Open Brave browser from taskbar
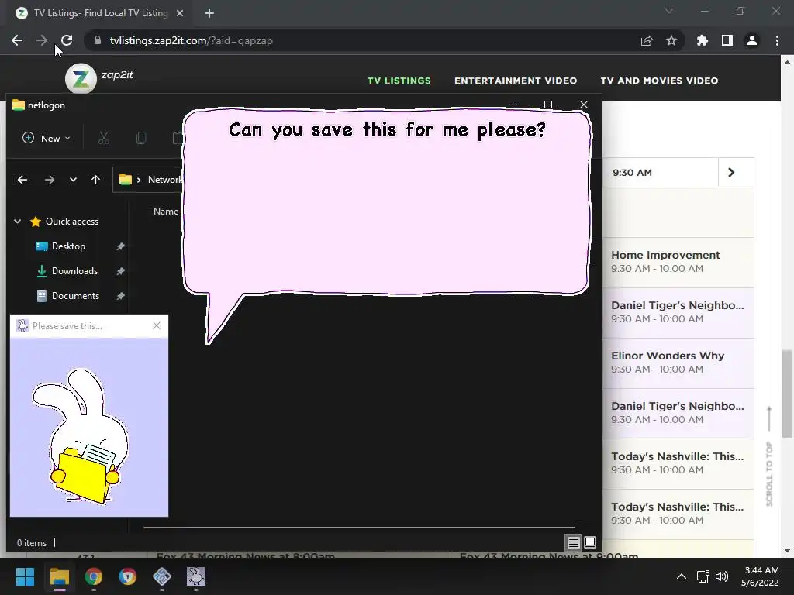The height and width of the screenshot is (595, 794). [128, 576]
